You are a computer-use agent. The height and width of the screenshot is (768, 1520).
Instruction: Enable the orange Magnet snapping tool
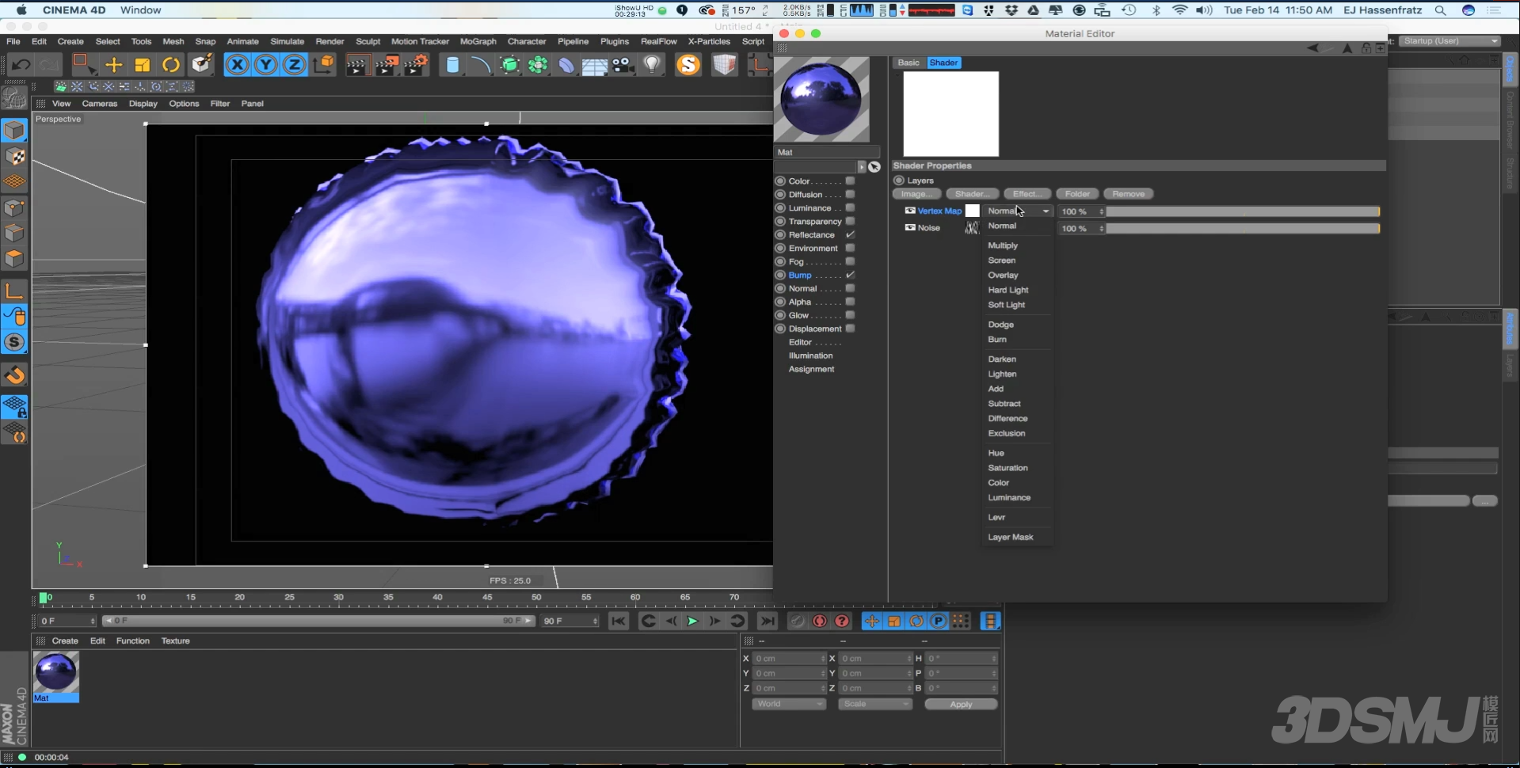tap(14, 375)
